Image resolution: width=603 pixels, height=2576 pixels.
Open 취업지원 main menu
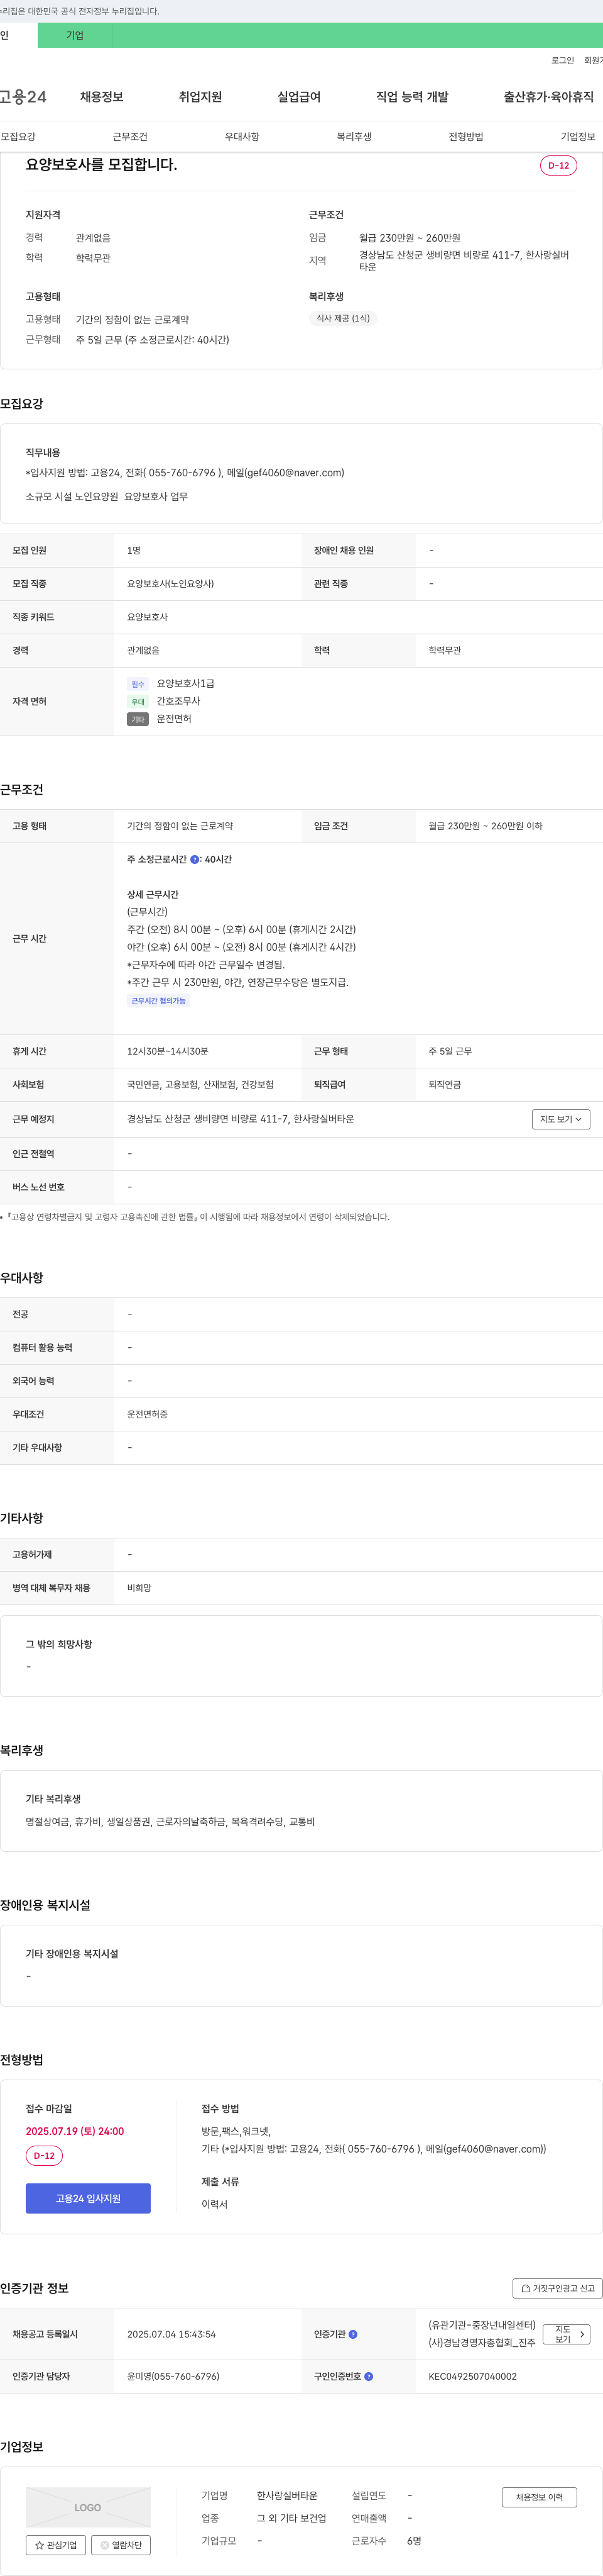(x=200, y=97)
